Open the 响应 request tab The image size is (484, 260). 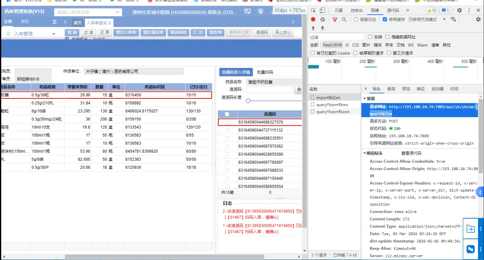421,89
